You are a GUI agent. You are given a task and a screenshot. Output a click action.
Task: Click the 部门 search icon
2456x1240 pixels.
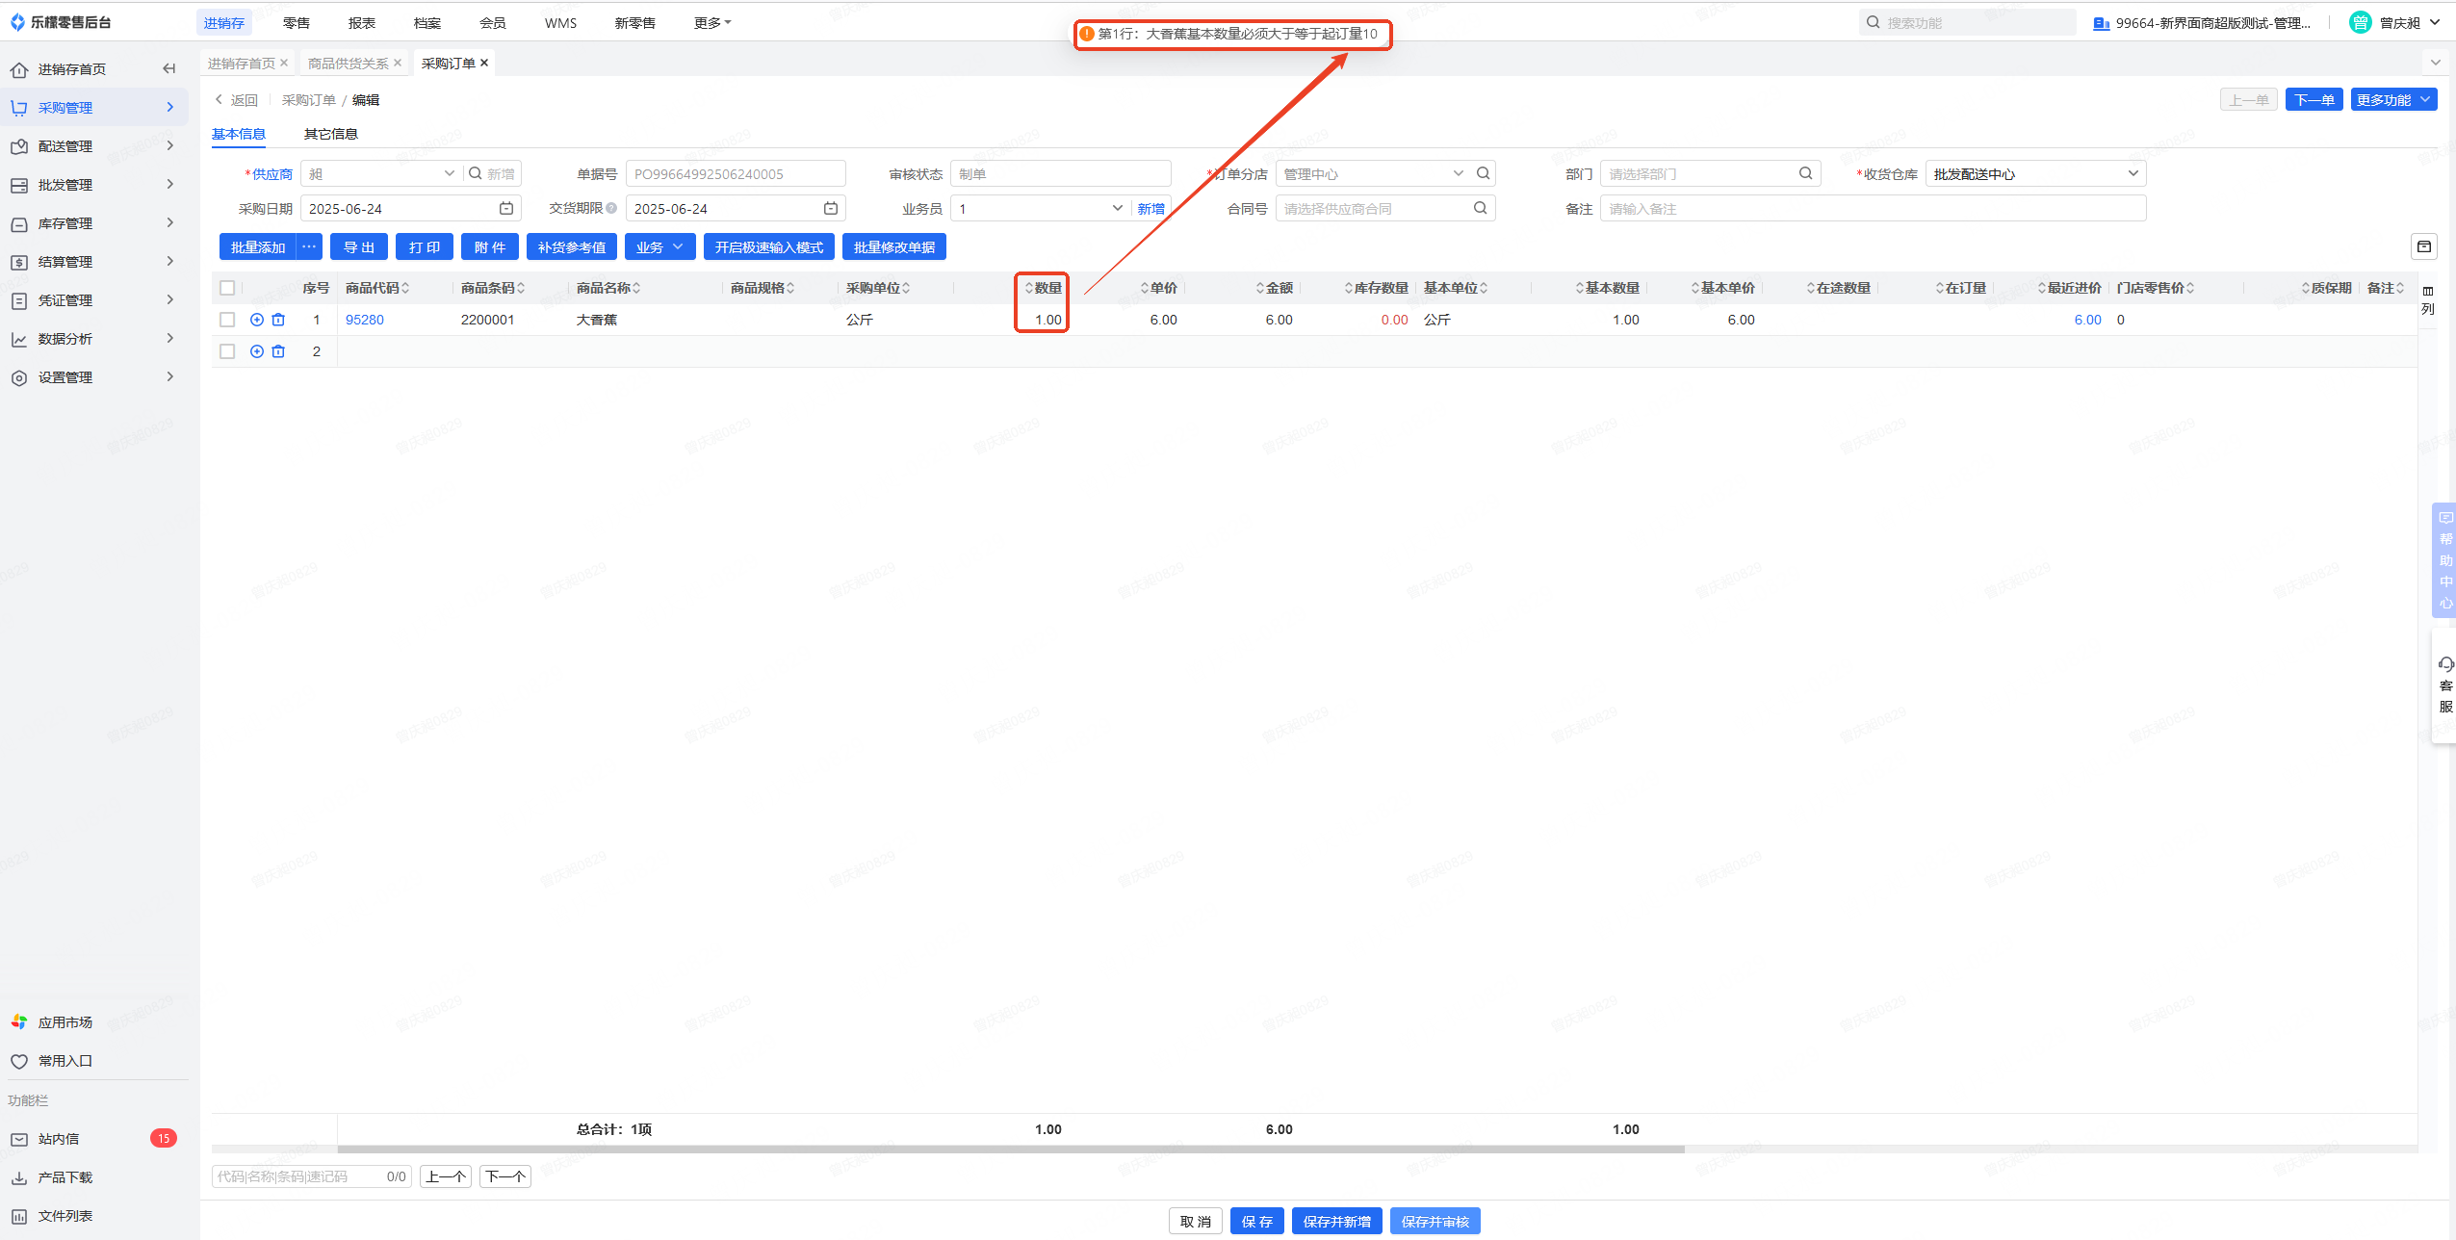tap(1805, 173)
